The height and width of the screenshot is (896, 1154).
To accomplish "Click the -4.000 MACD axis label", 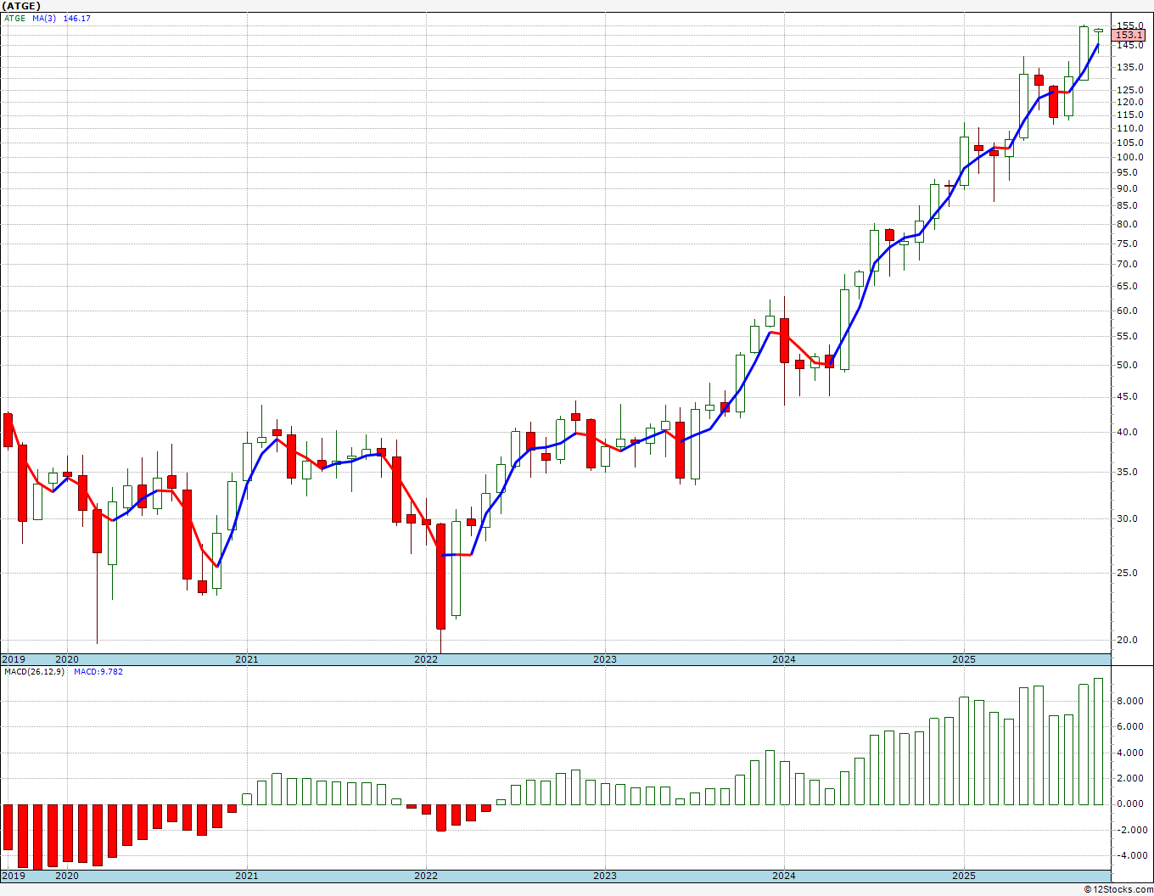I will (x=1130, y=856).
